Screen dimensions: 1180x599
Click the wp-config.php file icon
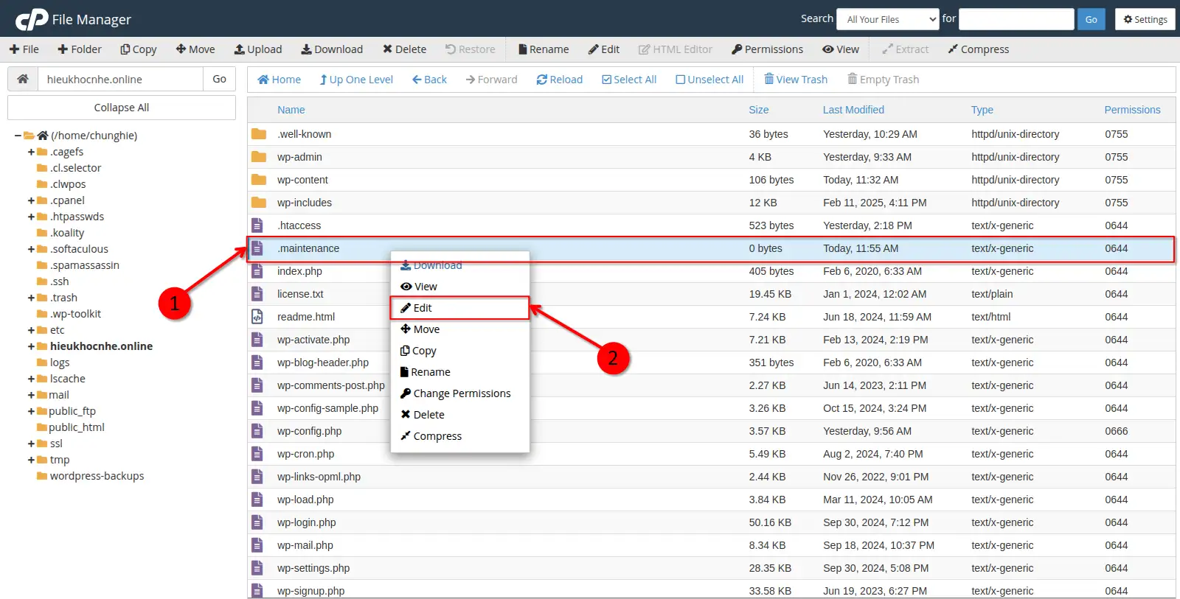pyautogui.click(x=257, y=431)
